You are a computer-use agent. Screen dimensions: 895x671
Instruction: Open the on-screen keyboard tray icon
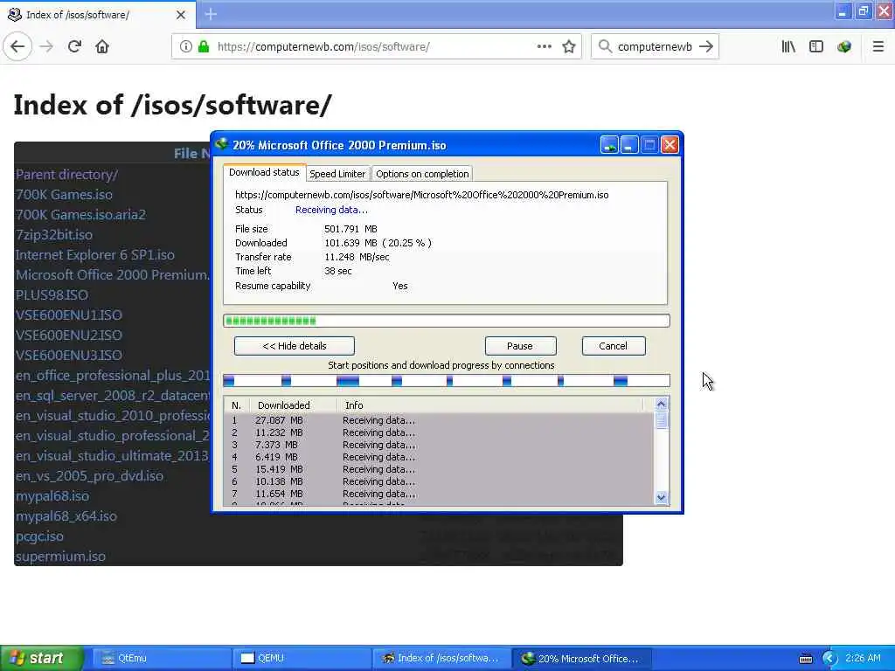(x=806, y=659)
